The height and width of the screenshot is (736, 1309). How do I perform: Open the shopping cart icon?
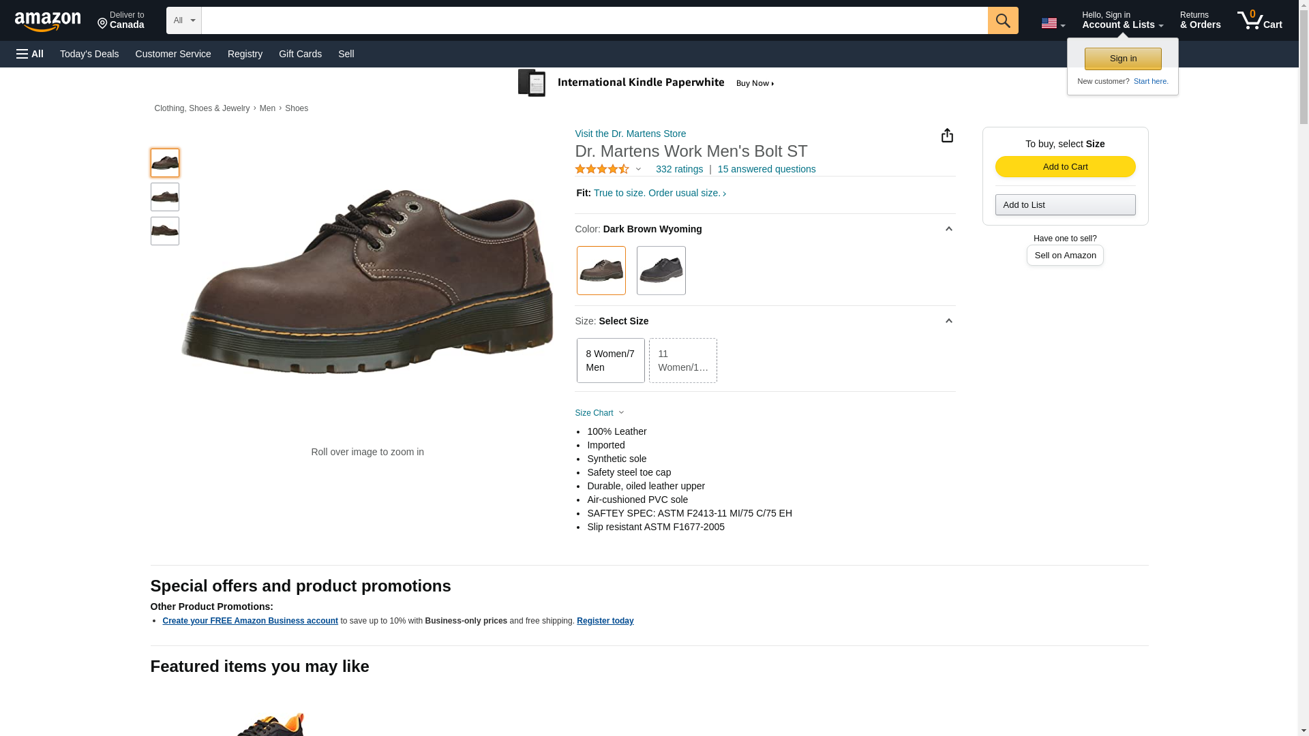pyautogui.click(x=1259, y=20)
